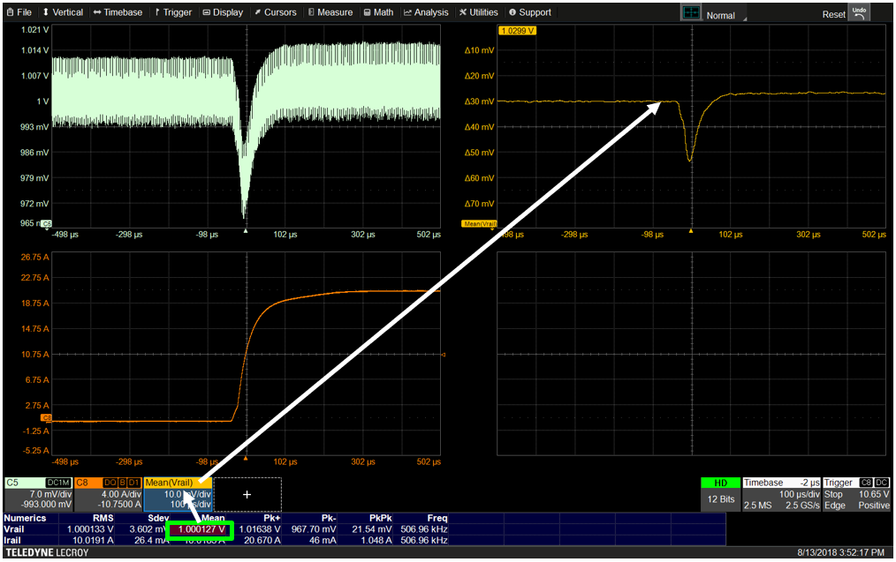Click the orange C8 channel marker
896x562 pixels.
[46, 417]
